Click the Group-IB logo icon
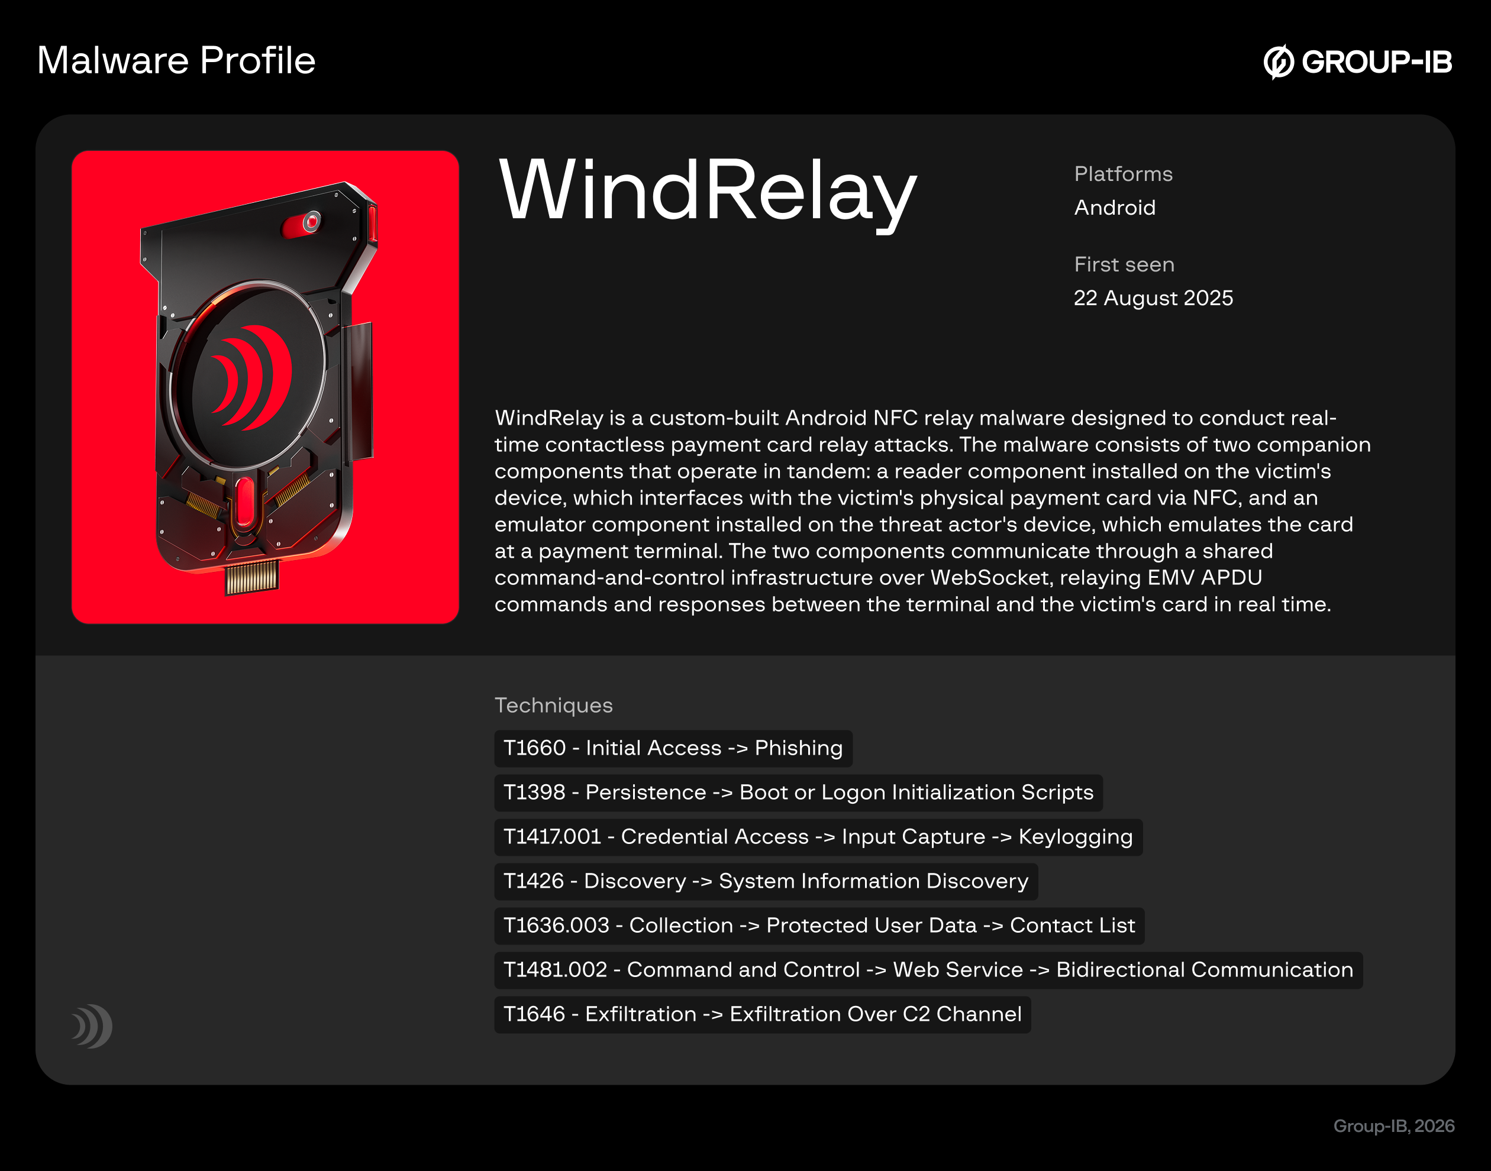Viewport: 1491px width, 1171px height. (1279, 62)
